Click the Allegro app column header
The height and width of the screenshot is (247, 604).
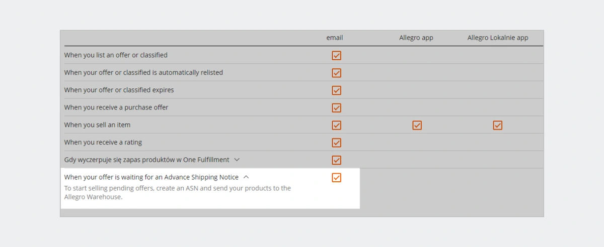(416, 38)
